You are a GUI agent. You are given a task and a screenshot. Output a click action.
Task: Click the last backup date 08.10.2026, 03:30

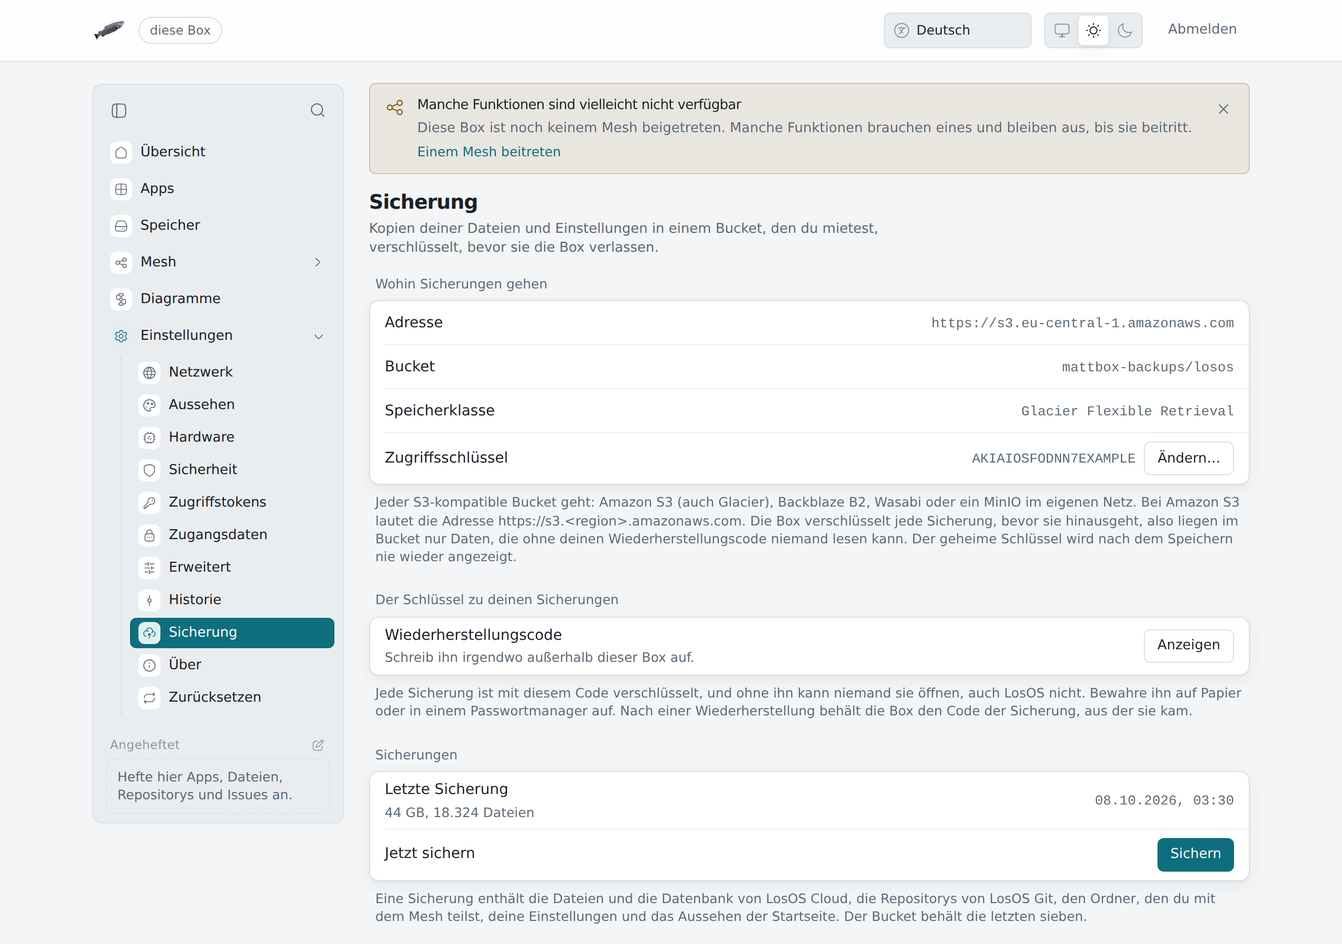click(1164, 801)
